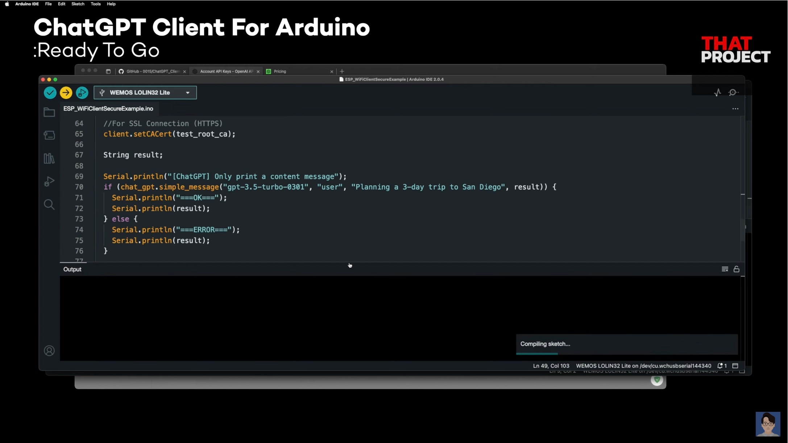Image resolution: width=788 pixels, height=443 pixels.
Task: Open the Boards Manager sidebar icon
Action: pos(49,135)
